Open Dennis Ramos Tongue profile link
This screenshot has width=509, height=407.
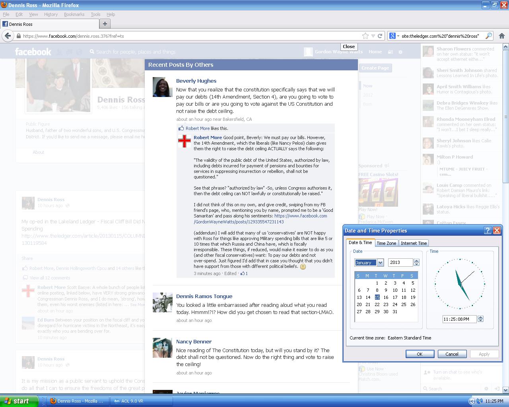point(204,296)
